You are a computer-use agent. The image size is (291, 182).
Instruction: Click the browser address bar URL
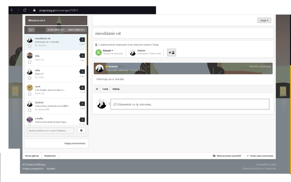59,10
